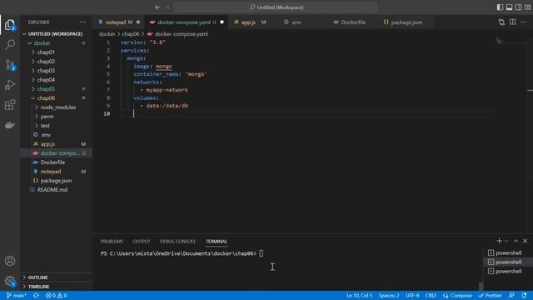Expand the OUTLINE section
Viewport: 533px width, 300px height.
(x=56, y=277)
